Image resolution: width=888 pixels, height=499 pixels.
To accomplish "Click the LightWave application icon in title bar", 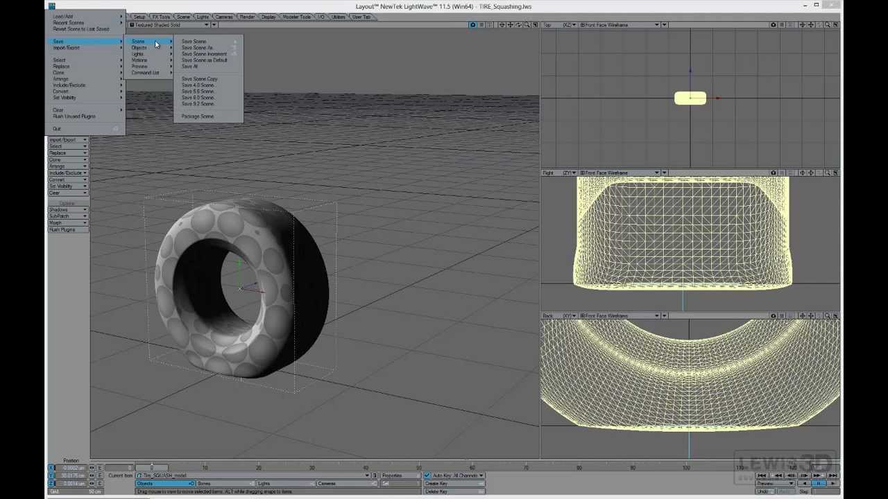I will click(51, 6).
